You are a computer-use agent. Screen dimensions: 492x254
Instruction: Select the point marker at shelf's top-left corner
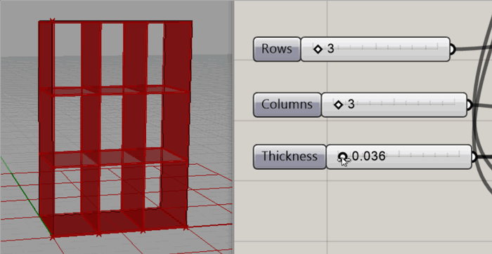[x=52, y=20]
